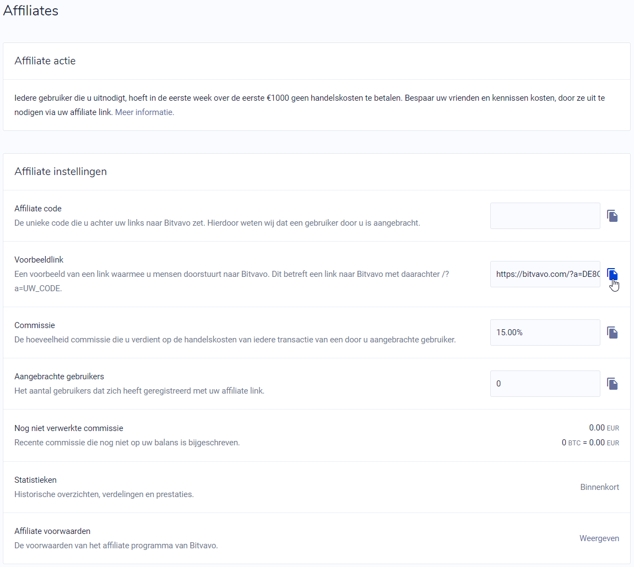Click the Affiliate voorwaarden label
This screenshot has height=567, width=634.
coord(52,531)
